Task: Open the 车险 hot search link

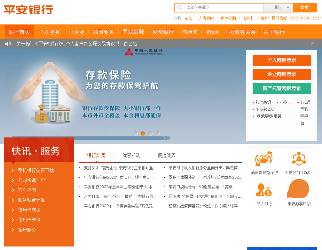Action: pyautogui.click(x=188, y=18)
